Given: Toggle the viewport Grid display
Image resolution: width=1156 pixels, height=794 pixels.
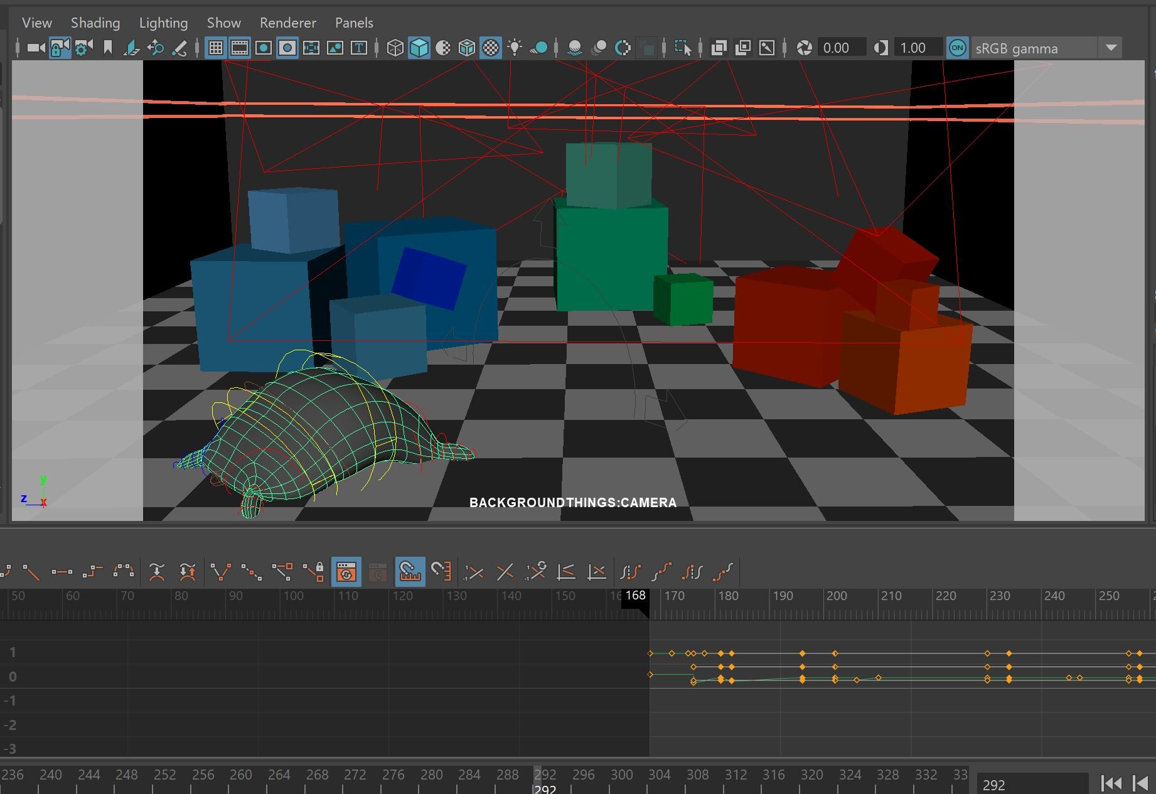Looking at the screenshot, I should [215, 48].
